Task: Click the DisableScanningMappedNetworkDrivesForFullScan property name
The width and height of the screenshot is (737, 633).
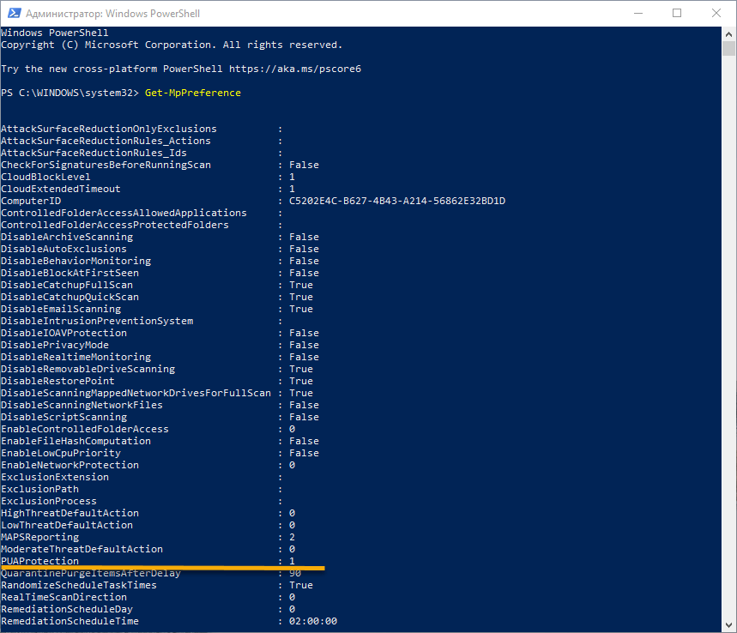Action: (136, 394)
